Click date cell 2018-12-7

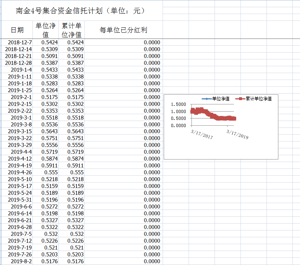click(17, 42)
